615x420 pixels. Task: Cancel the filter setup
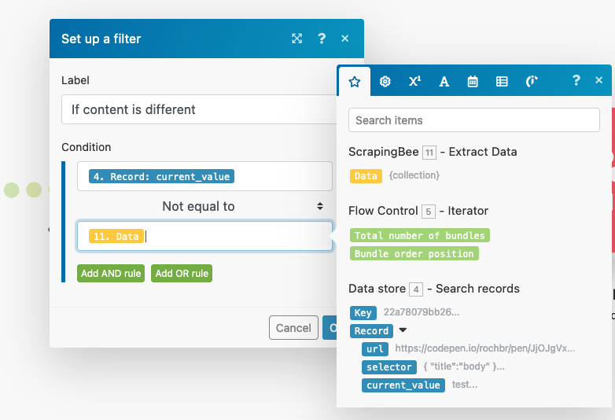293,328
